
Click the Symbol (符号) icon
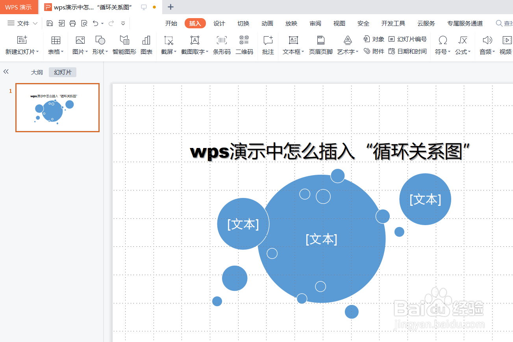[443, 40]
